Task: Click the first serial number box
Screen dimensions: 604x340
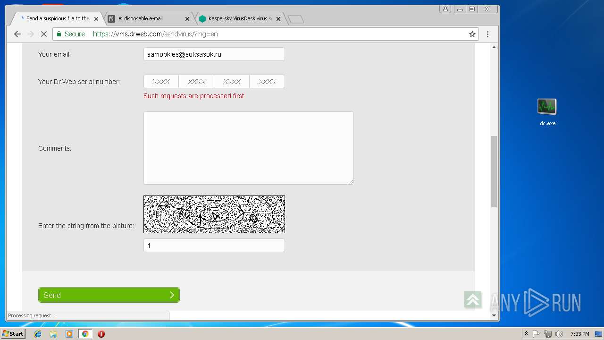Action: [161, 82]
